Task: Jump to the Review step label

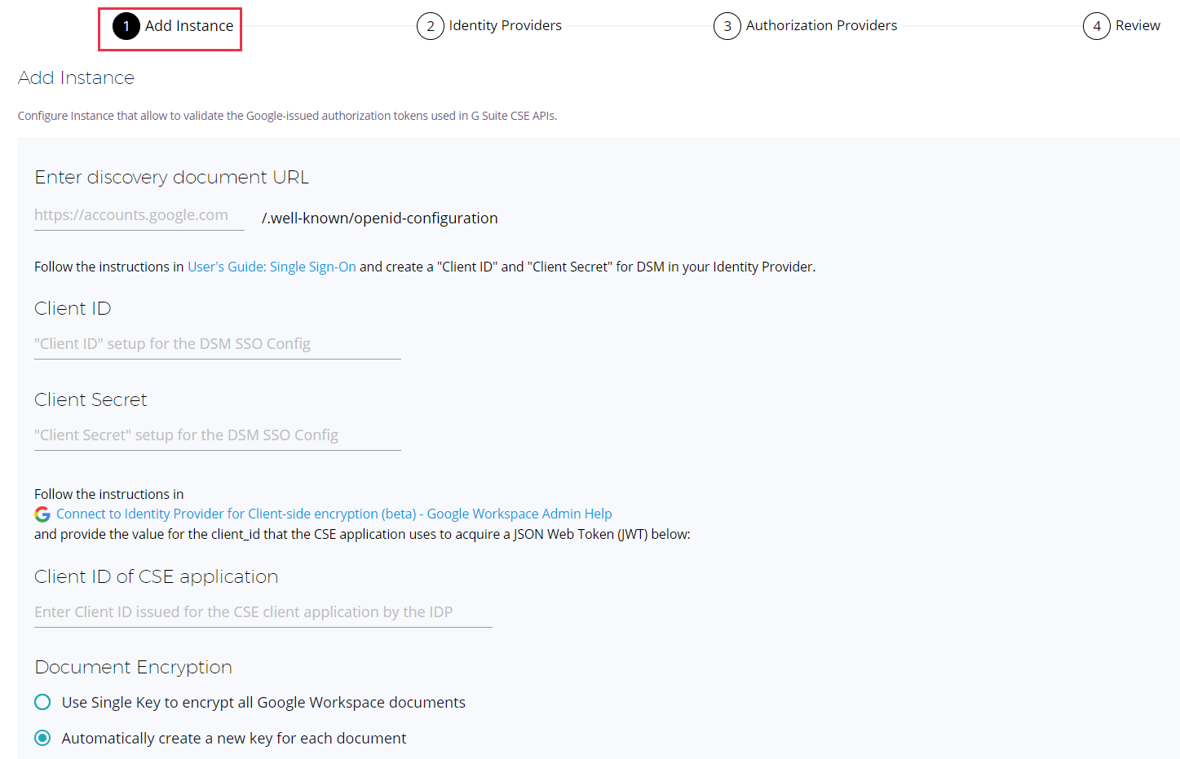Action: coord(1138,26)
